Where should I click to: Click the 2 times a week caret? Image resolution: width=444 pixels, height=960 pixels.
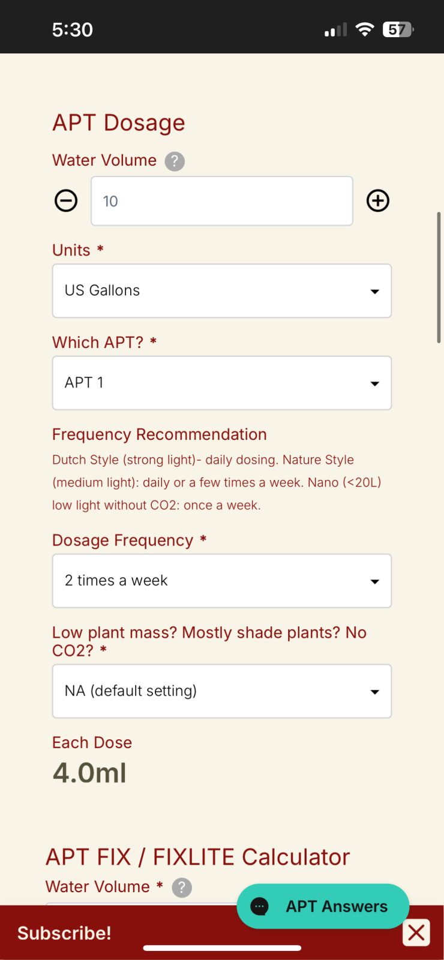click(x=375, y=582)
